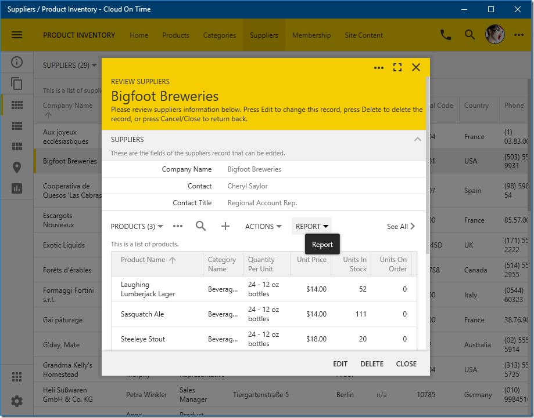The image size is (534, 418).
Task: Select the Exotic Liquids supplier row
Action: tap(68, 245)
